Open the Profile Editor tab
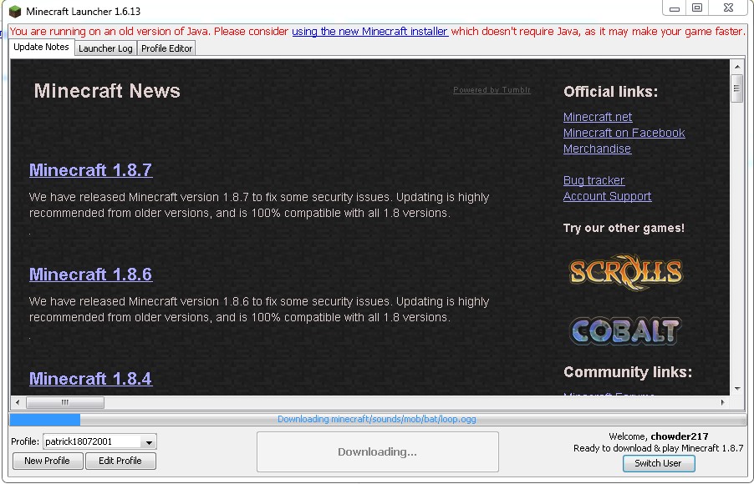The image size is (754, 484). pyautogui.click(x=167, y=48)
